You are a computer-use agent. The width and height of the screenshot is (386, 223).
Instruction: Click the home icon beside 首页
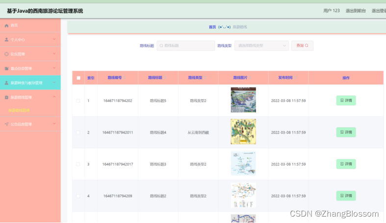[6, 26]
